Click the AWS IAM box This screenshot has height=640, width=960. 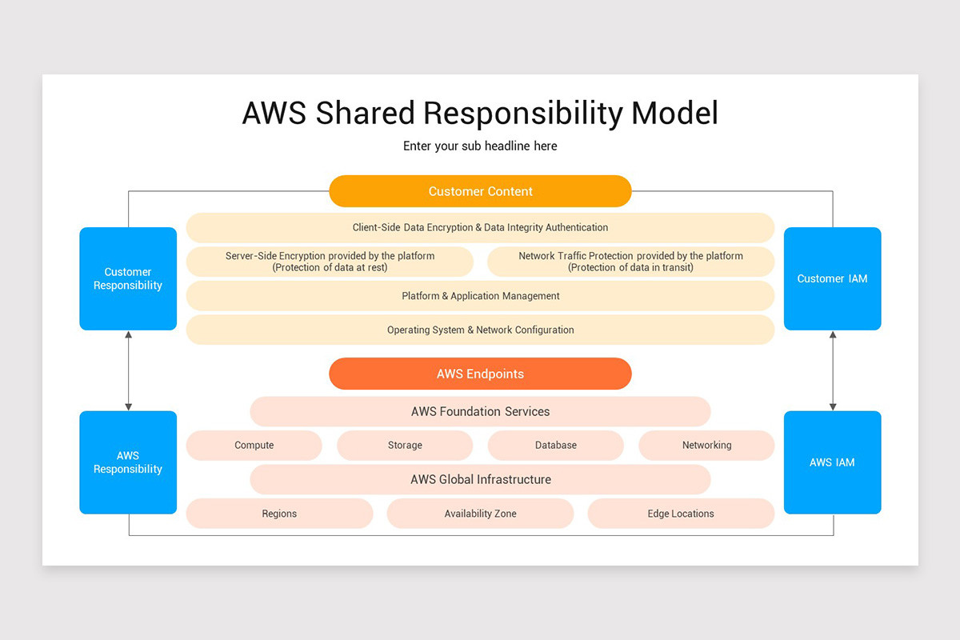coord(832,462)
